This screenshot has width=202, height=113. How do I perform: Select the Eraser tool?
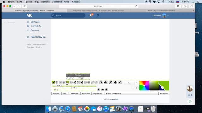(101, 82)
